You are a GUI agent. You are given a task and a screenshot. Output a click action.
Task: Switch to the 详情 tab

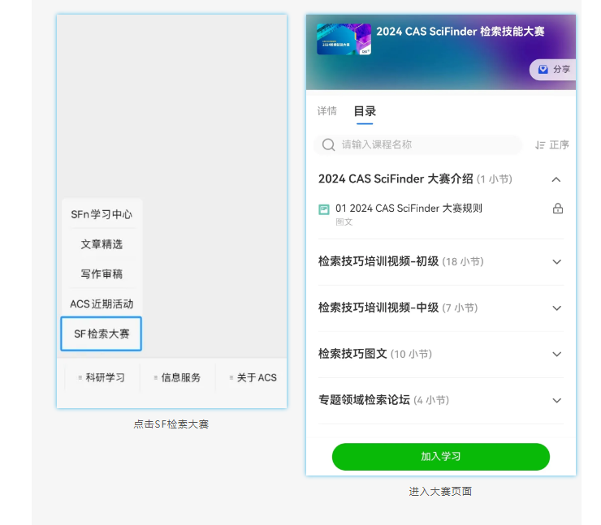coord(326,111)
